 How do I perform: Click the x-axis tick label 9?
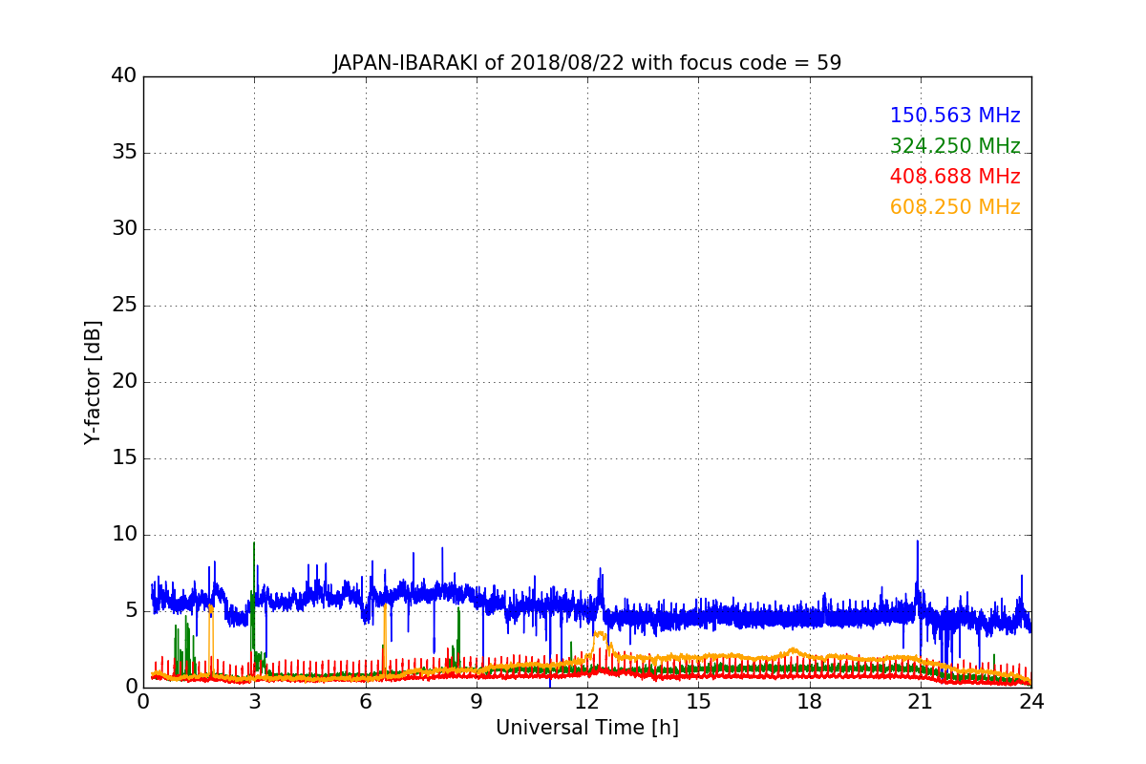(477, 701)
